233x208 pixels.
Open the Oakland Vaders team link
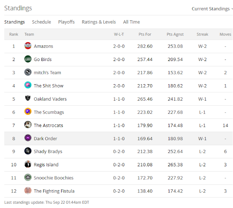coord(50,99)
